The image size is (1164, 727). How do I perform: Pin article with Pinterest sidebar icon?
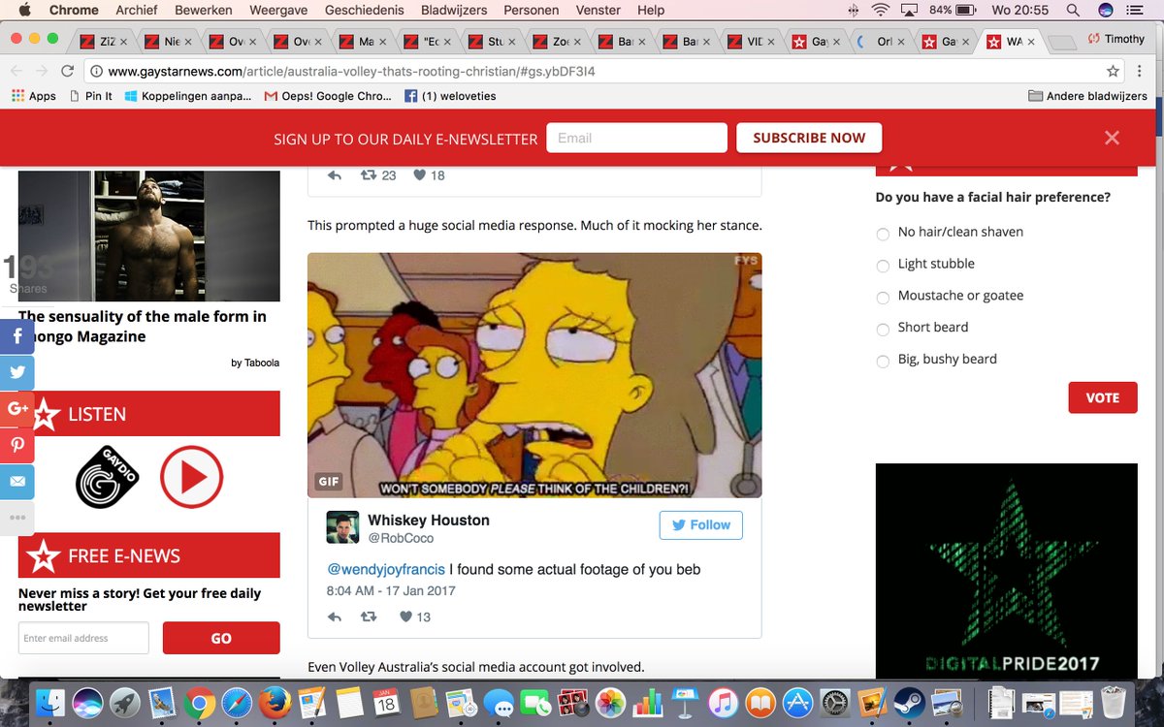point(17,446)
